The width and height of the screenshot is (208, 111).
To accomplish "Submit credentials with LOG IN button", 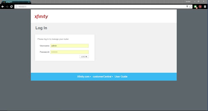I will click(x=84, y=57).
